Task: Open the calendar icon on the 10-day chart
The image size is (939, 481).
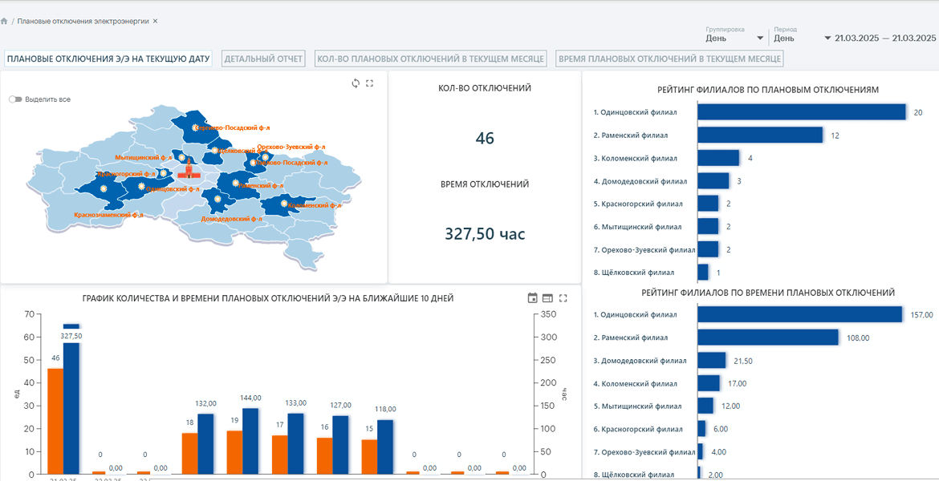Action: tap(532, 298)
